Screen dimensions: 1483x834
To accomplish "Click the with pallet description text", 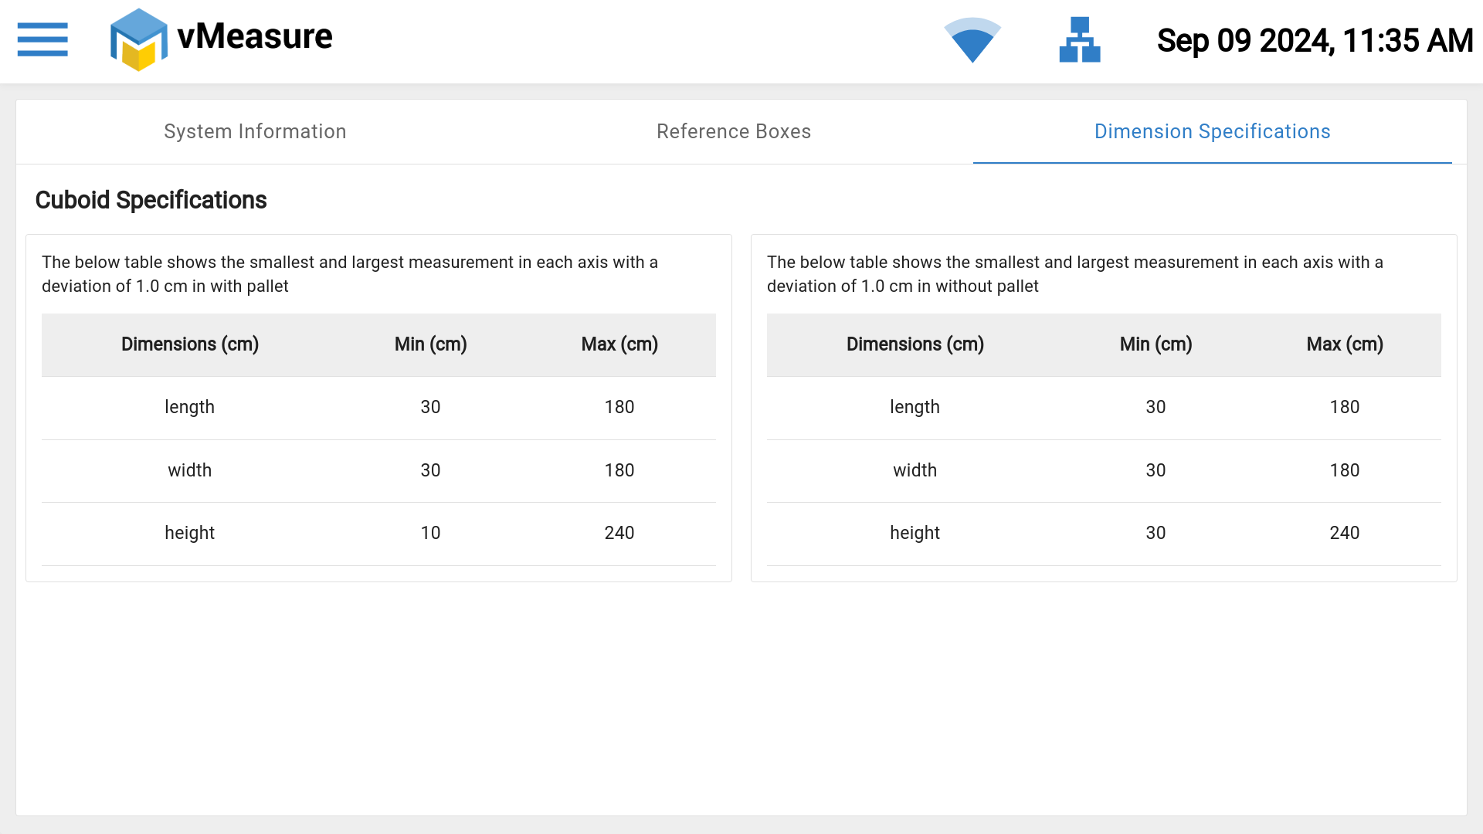I will pos(349,274).
